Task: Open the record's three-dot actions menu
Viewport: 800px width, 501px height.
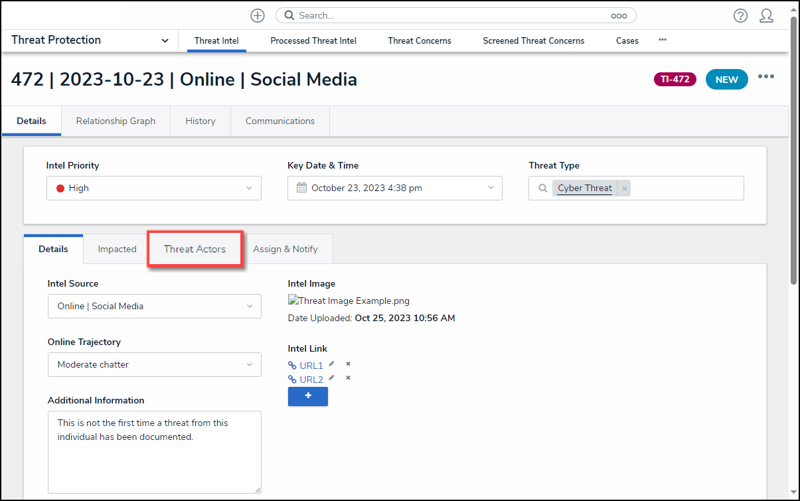Action: [766, 77]
